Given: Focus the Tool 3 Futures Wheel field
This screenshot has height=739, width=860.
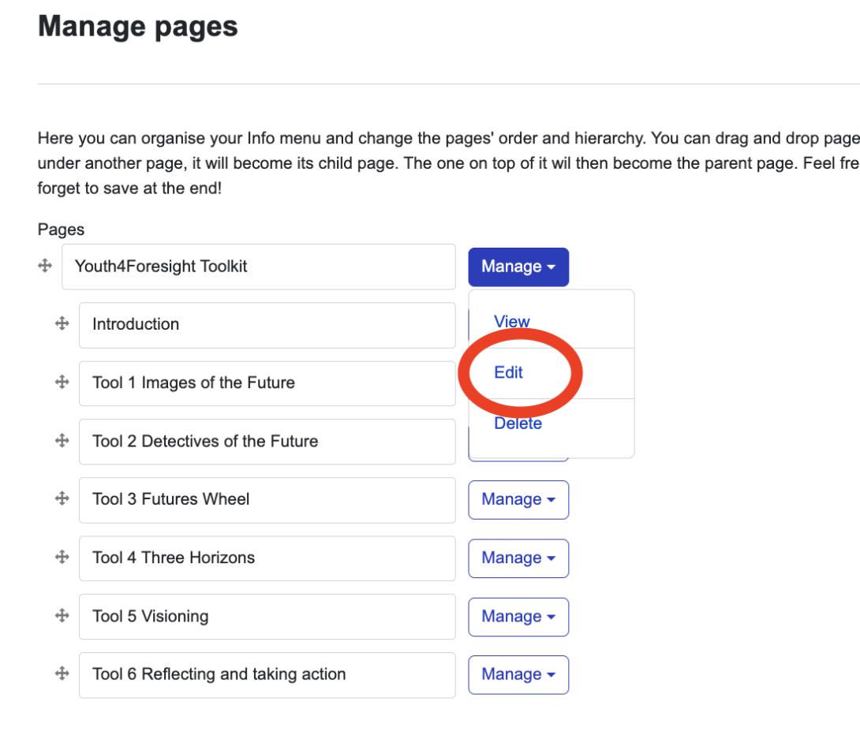Looking at the screenshot, I should [x=267, y=499].
